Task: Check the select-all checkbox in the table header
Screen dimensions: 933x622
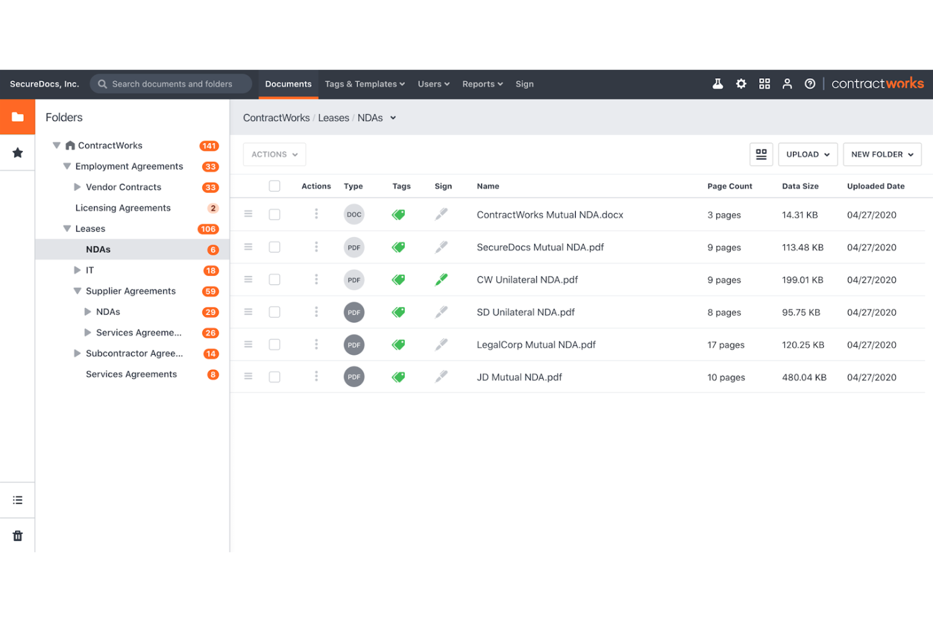Action: 274,186
